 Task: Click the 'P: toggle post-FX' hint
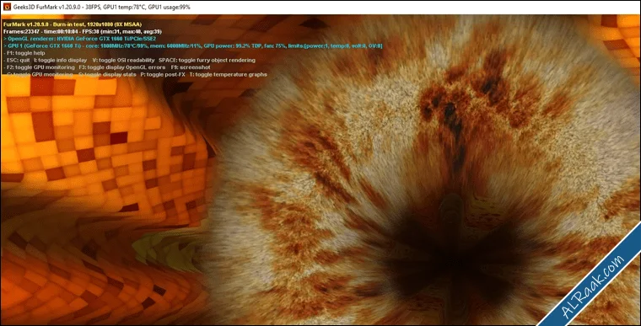163,75
